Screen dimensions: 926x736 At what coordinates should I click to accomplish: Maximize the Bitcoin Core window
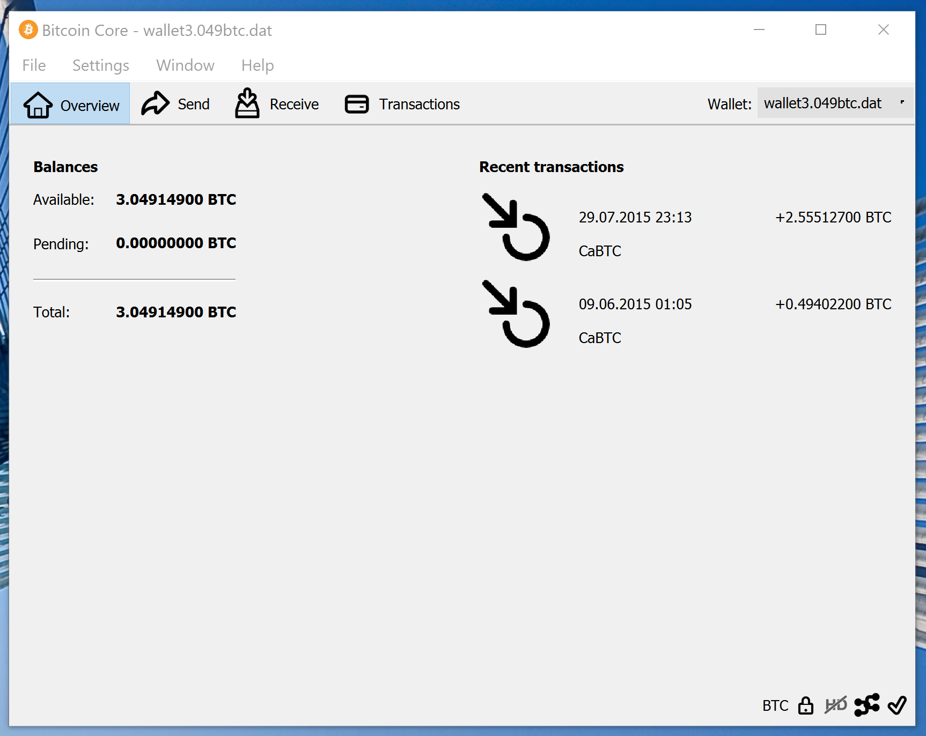[x=821, y=29]
